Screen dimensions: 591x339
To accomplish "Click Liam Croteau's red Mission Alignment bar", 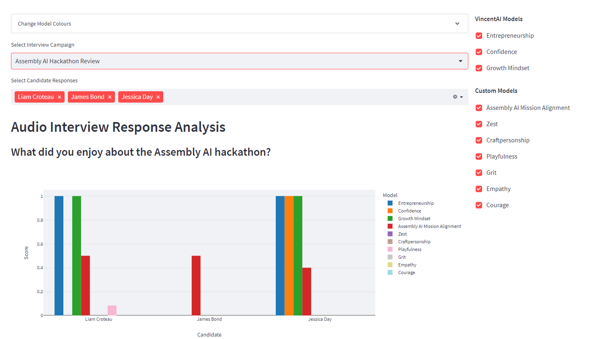I will click(85, 285).
